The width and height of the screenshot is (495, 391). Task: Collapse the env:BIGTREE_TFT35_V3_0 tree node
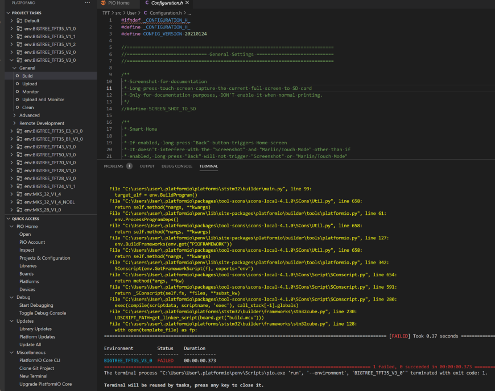[x=12, y=60]
